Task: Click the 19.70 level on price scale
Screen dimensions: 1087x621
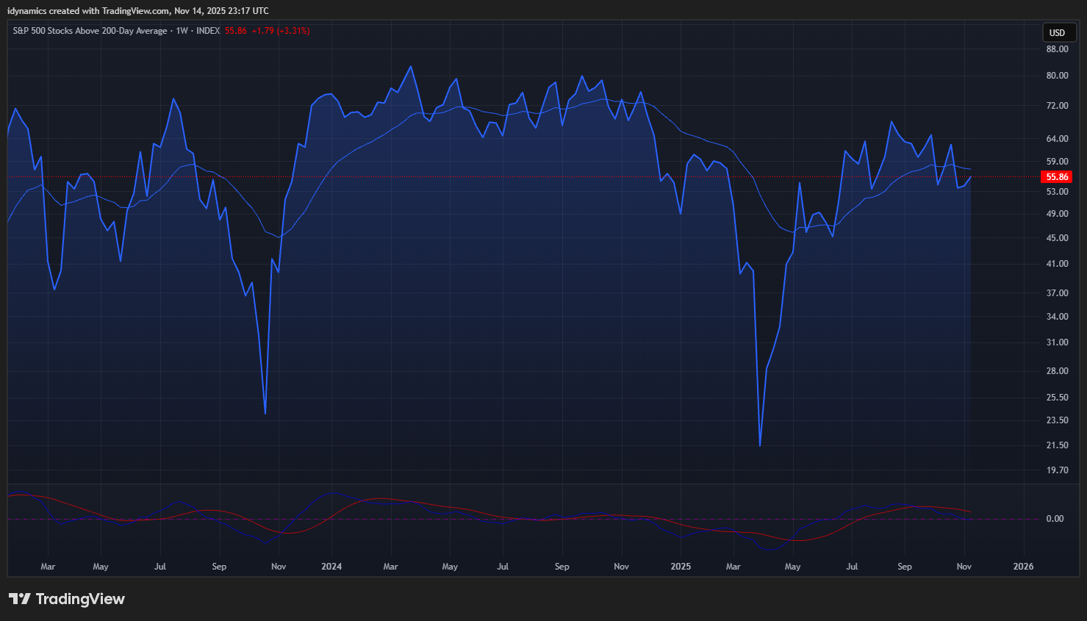Action: [x=1057, y=470]
